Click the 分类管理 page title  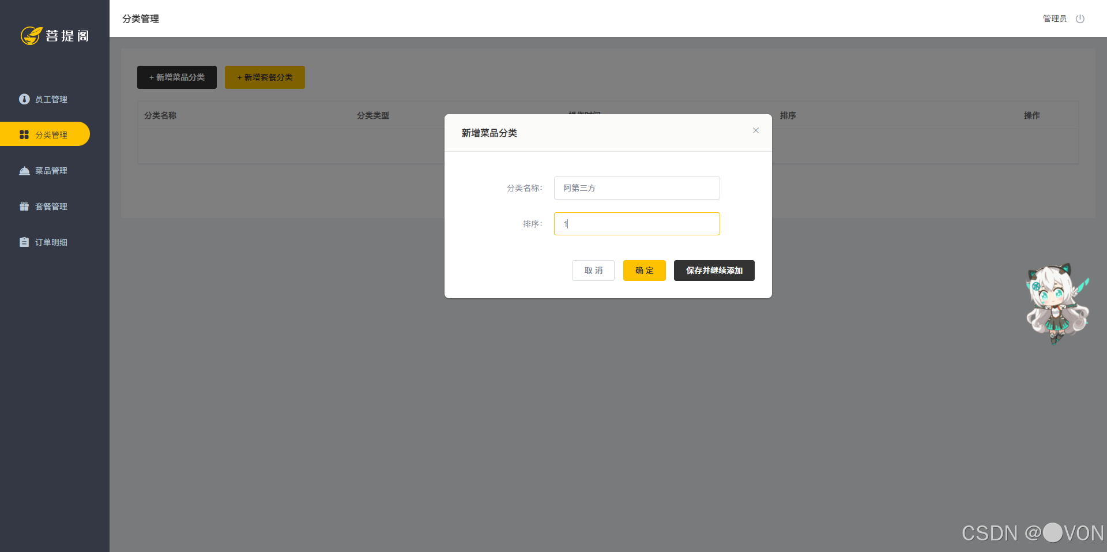[141, 18]
